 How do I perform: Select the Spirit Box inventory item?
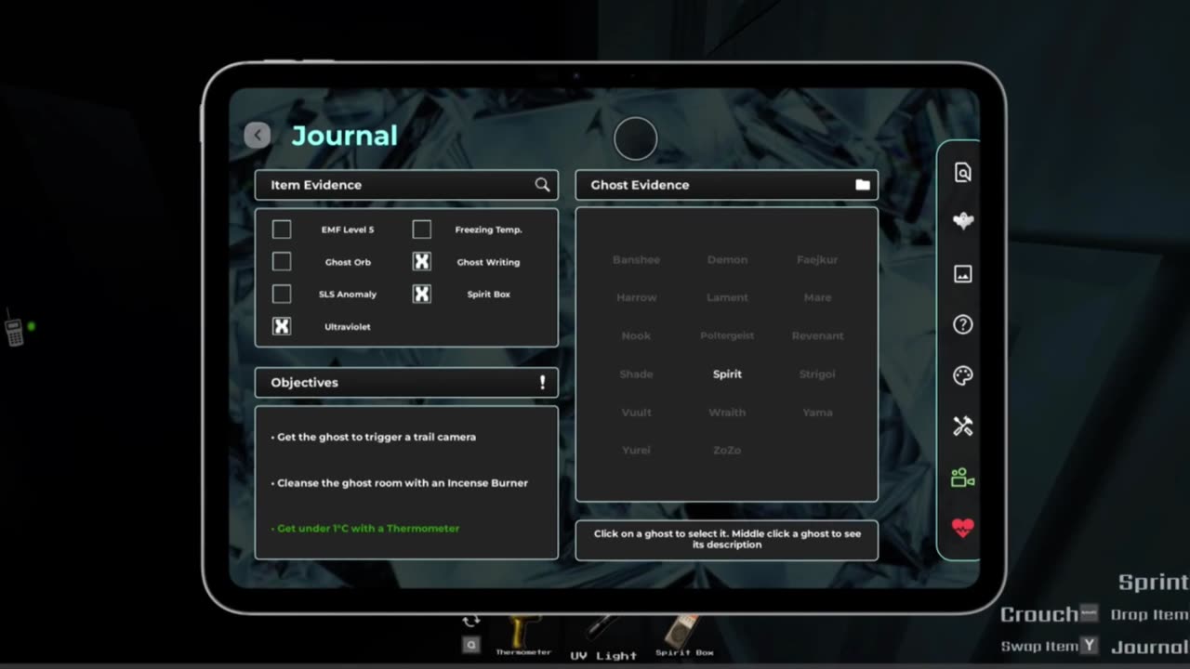pyautogui.click(x=683, y=636)
